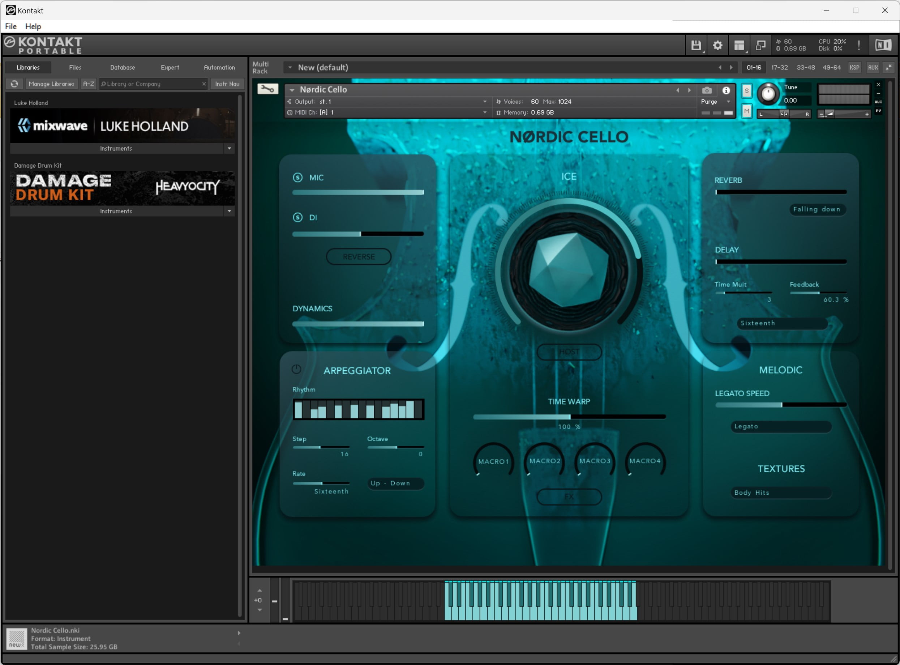This screenshot has width=900, height=665.
Task: Click the REVERSE button in MIC section
Action: pyautogui.click(x=359, y=257)
